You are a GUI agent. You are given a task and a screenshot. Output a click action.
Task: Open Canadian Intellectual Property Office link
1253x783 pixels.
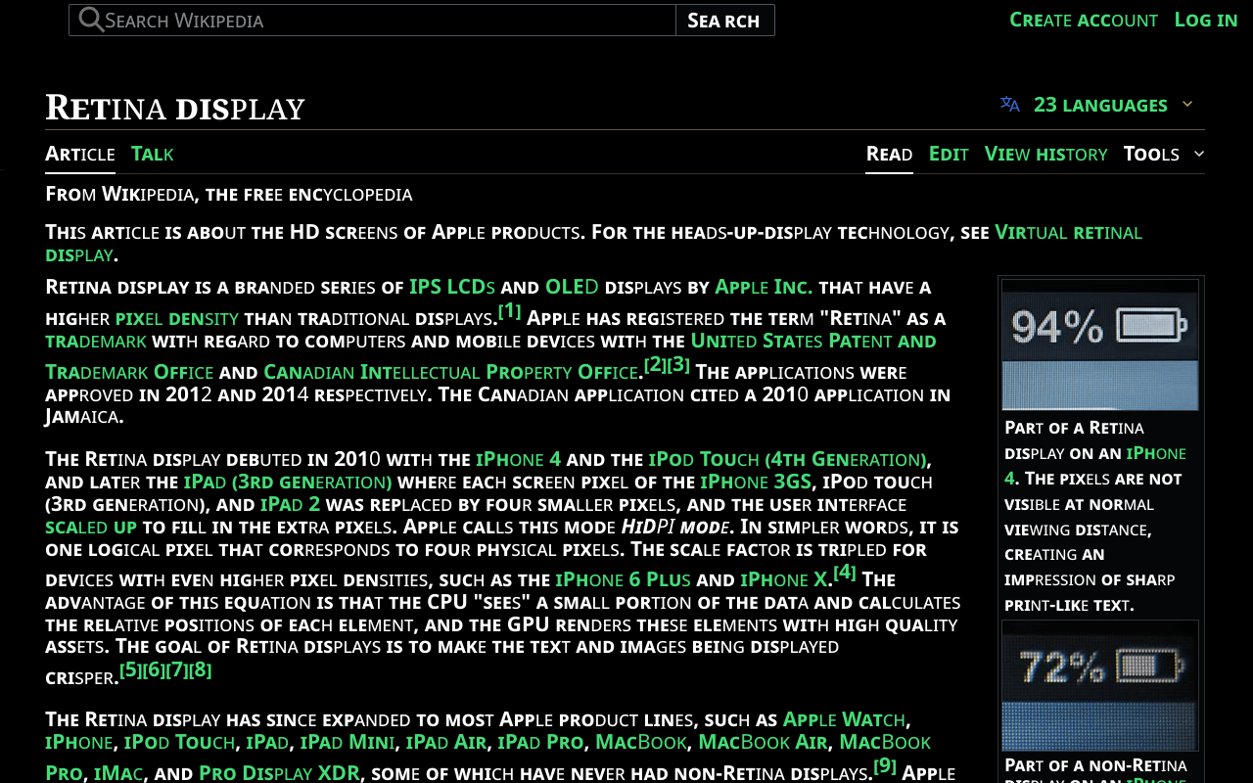[450, 372]
